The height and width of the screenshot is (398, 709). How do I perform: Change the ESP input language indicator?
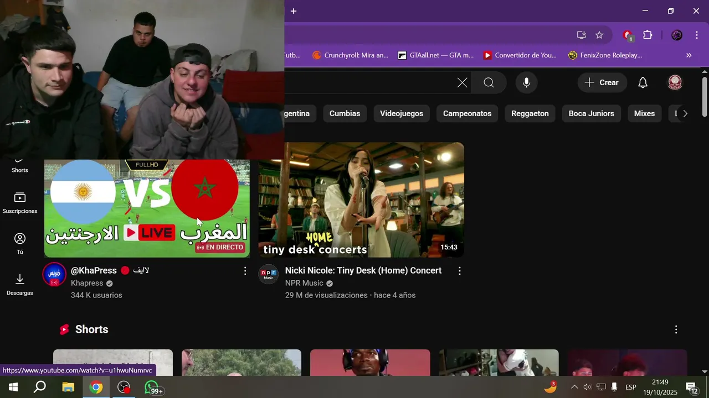[631, 387]
